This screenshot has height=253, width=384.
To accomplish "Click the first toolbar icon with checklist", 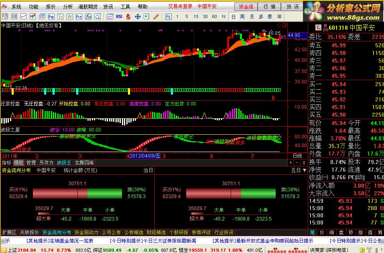I will 5,16.
